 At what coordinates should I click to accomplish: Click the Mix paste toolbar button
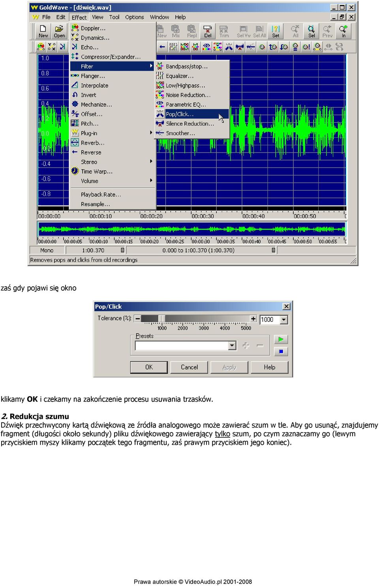coord(176,31)
